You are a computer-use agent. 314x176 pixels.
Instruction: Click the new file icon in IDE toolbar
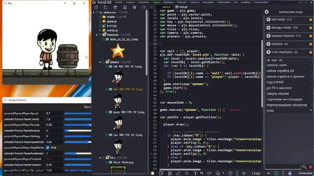[96, 7]
